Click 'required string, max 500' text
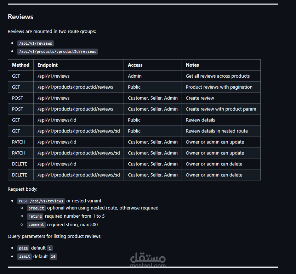The width and height of the screenshot is (296, 274). point(72,225)
